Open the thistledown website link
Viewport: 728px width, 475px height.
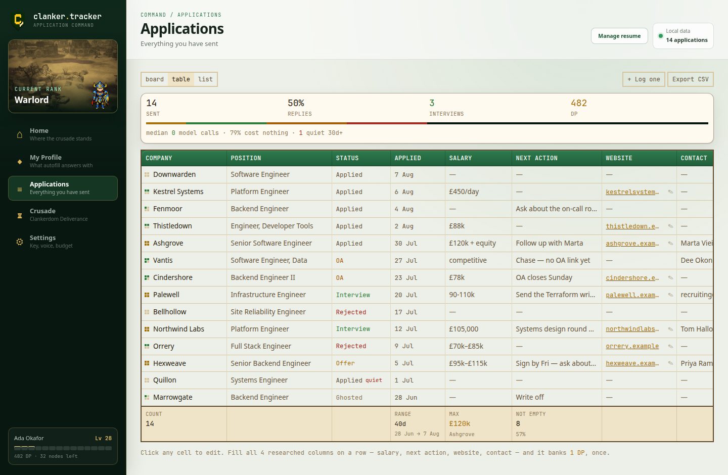pos(632,226)
